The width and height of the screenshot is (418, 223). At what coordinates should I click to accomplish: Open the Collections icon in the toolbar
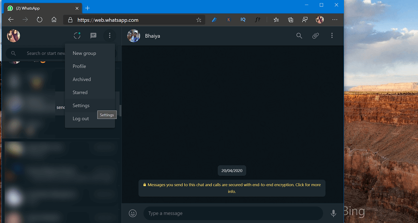pyautogui.click(x=291, y=20)
